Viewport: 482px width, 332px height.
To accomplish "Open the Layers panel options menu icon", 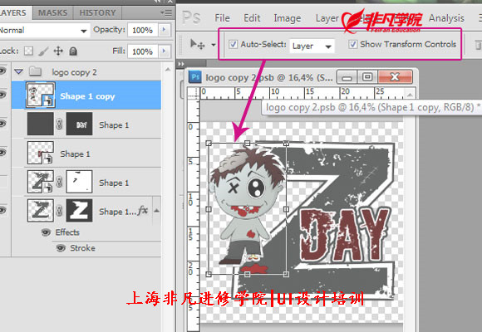I will coord(166,12).
